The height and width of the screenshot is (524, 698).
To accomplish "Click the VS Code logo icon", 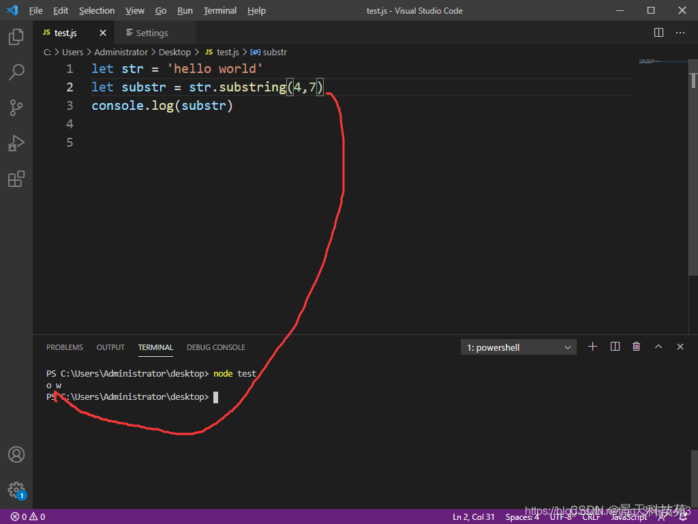I will click(12, 10).
